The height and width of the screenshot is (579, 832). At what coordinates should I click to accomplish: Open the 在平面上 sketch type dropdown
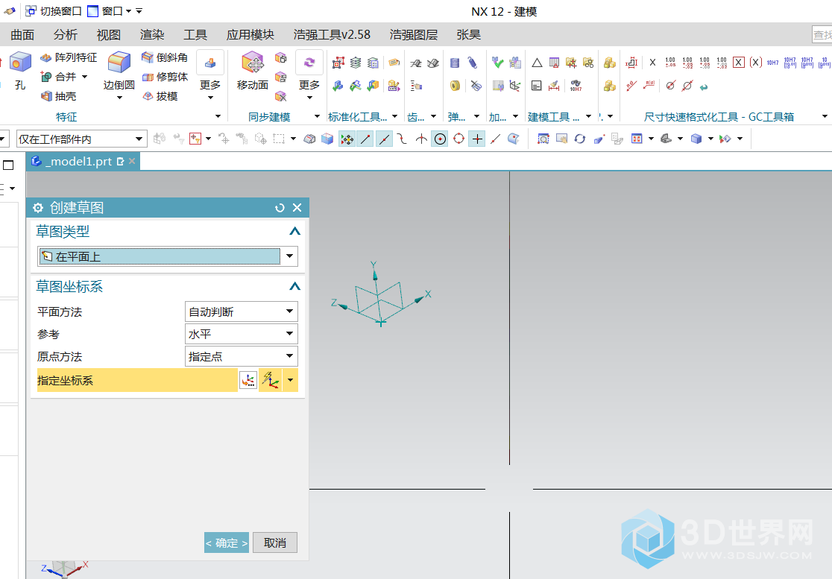click(168, 256)
